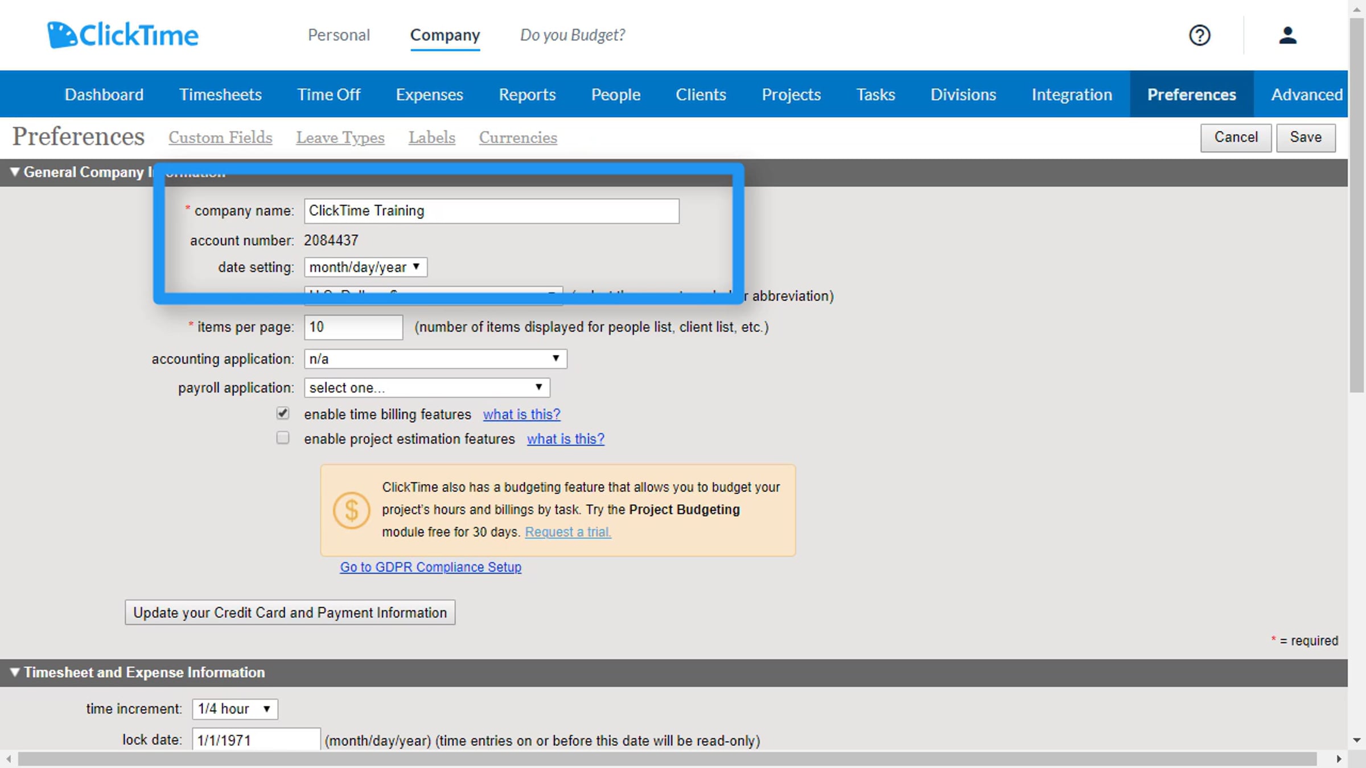Open the user profile icon
Viewport: 1366px width, 768px height.
(1287, 35)
